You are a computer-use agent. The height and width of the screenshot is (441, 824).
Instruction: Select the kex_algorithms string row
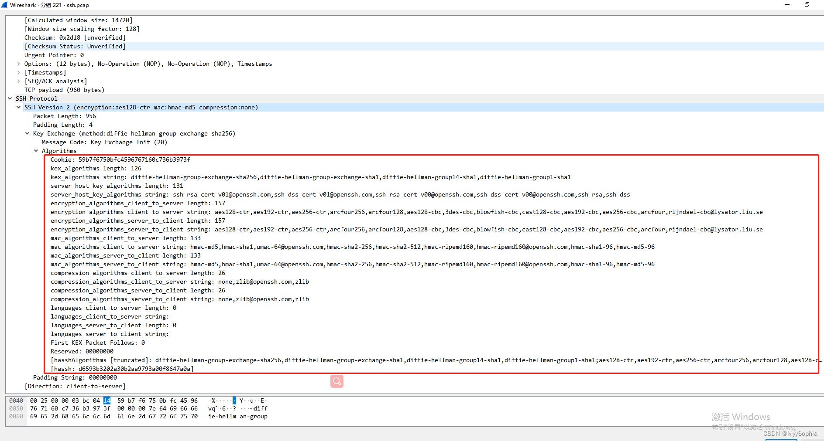[x=311, y=177]
